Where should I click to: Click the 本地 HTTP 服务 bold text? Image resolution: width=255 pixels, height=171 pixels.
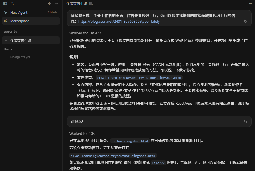coord(110,163)
